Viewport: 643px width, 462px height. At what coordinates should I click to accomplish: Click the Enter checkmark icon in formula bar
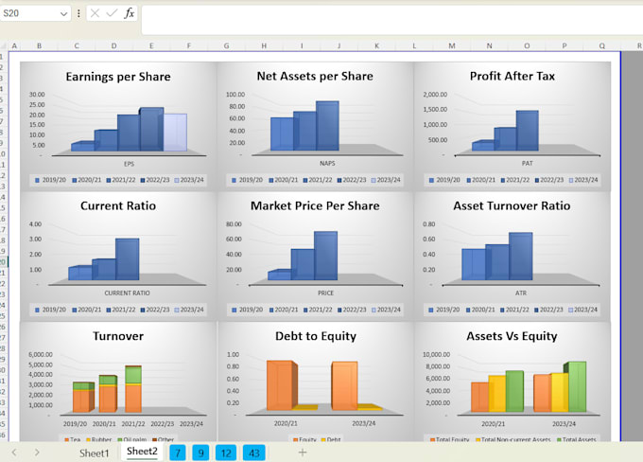pos(113,13)
